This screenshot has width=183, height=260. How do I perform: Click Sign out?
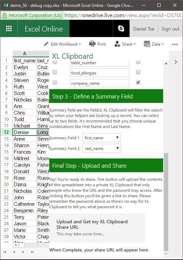click(170, 29)
